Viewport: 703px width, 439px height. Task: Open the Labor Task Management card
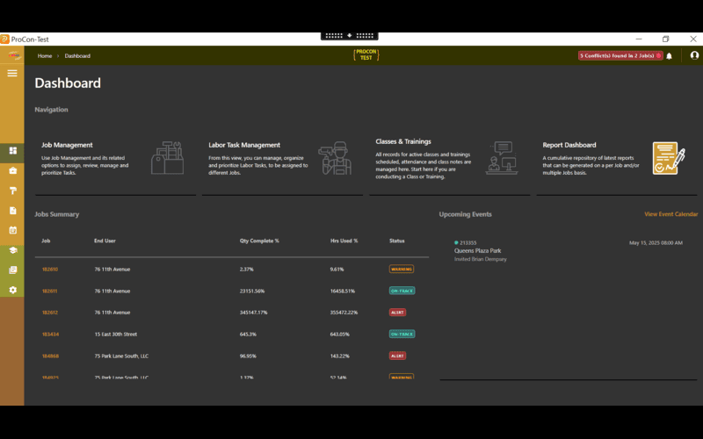pyautogui.click(x=282, y=161)
